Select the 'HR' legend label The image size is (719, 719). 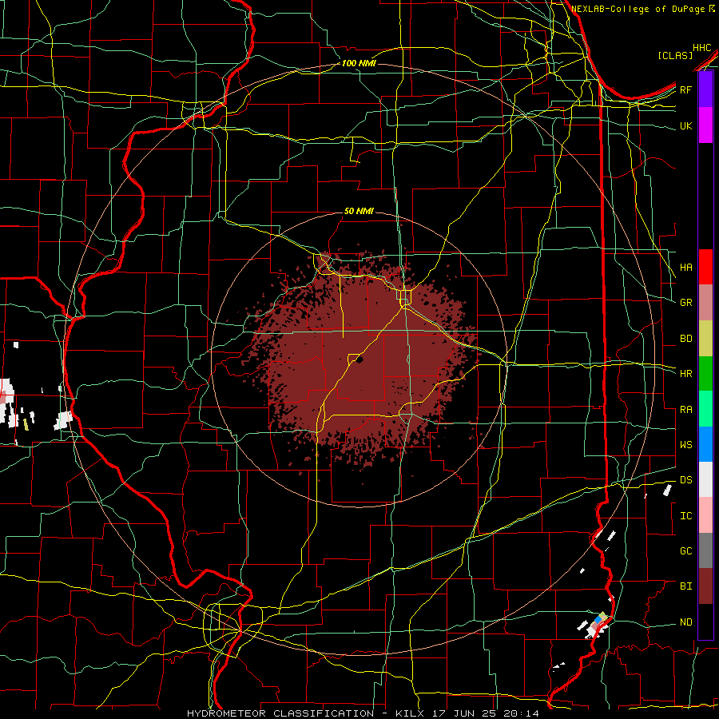(x=686, y=374)
